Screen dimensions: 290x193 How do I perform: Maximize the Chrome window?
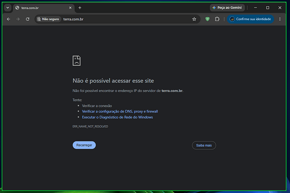click(x=268, y=8)
